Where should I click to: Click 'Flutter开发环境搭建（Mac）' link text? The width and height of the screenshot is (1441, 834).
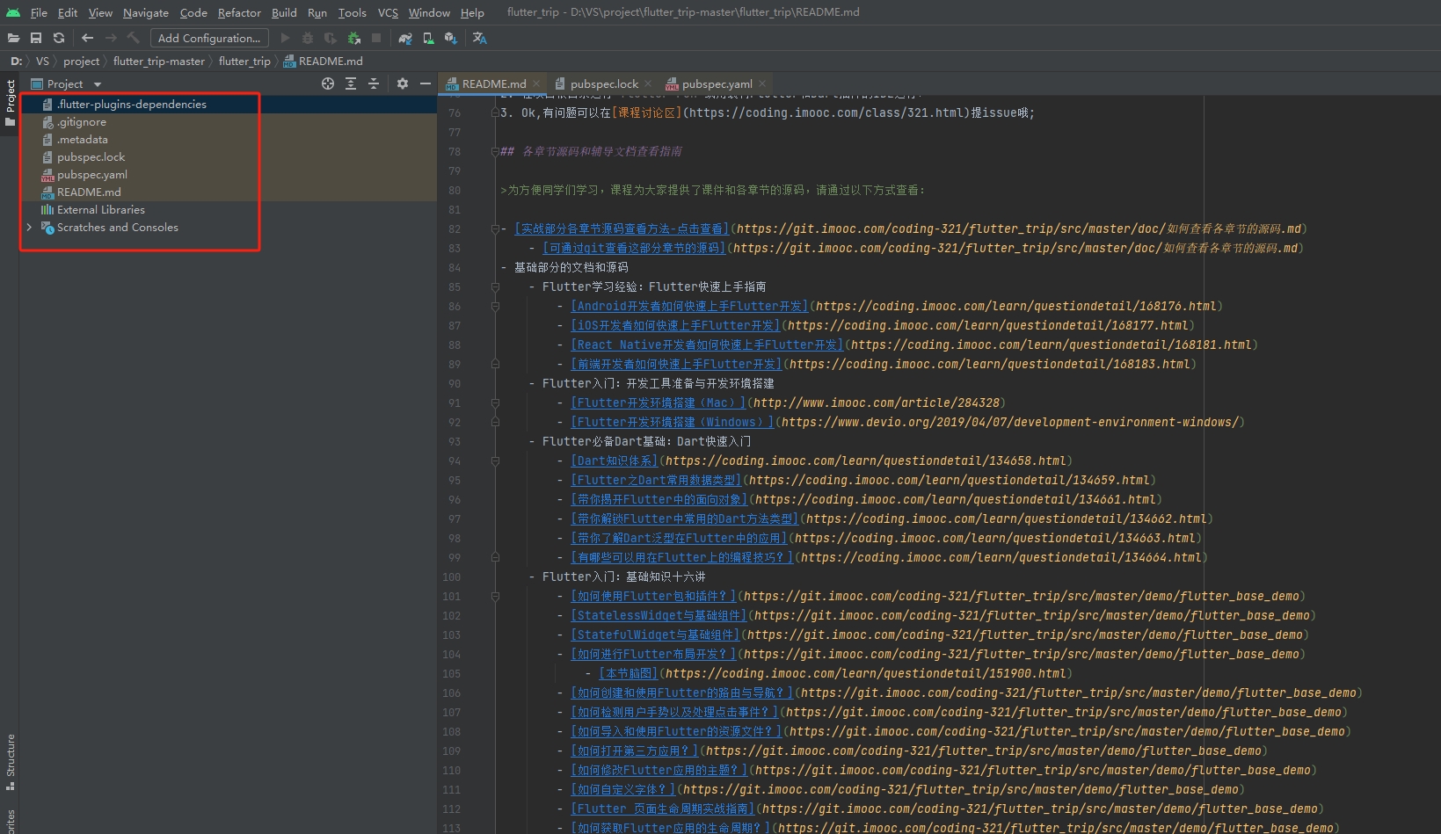[x=658, y=402]
